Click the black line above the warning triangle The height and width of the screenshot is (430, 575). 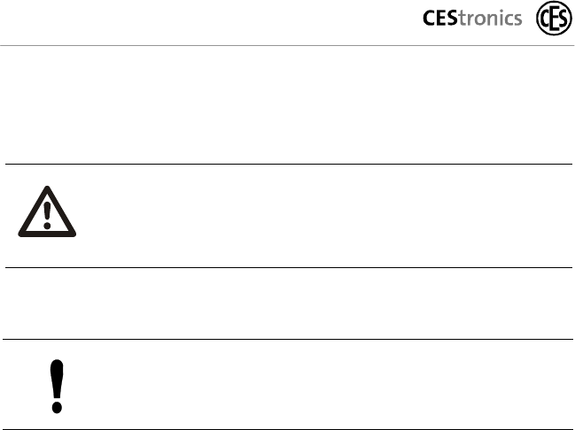click(289, 164)
